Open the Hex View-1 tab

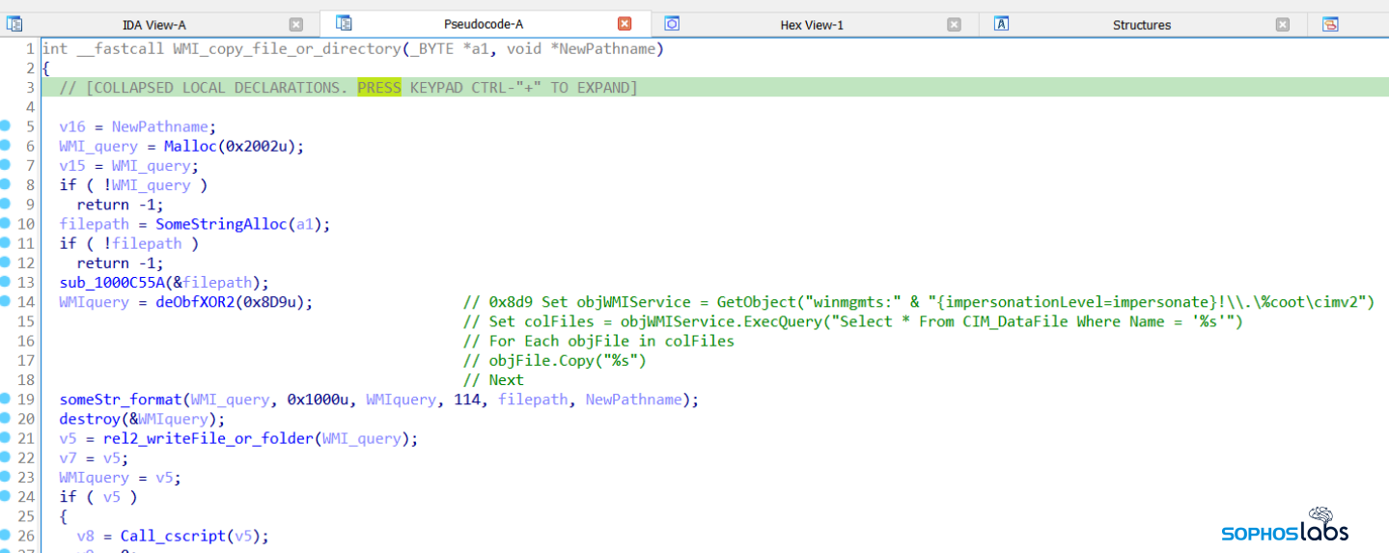pos(812,25)
